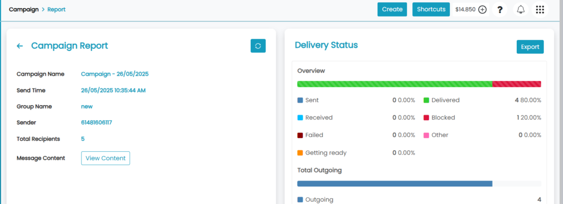The image size is (563, 204).
Task: Click the Delivery Status heading
Action: tap(327, 45)
